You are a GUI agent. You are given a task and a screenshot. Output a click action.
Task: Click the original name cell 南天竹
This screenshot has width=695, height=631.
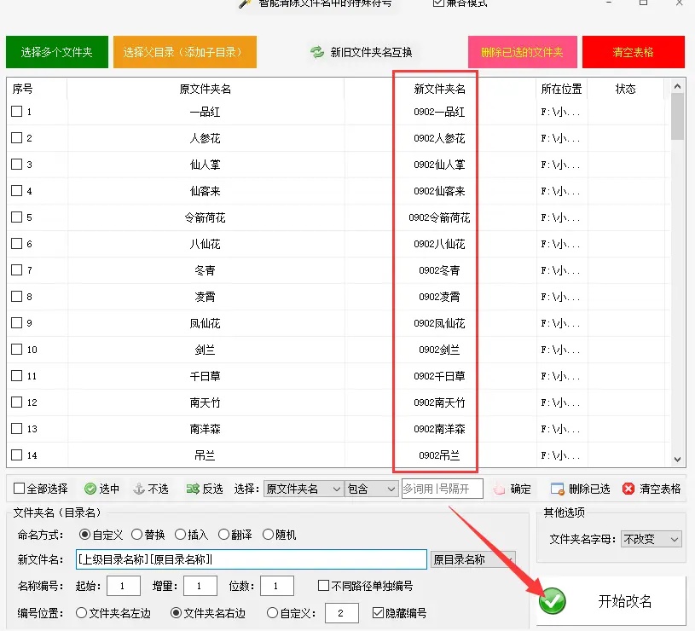point(206,402)
